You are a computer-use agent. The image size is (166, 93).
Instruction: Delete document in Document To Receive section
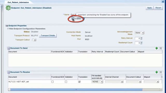[x=161, y=72]
